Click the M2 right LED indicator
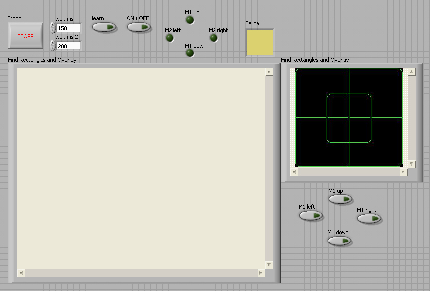The width and height of the screenshot is (430, 291). point(214,38)
